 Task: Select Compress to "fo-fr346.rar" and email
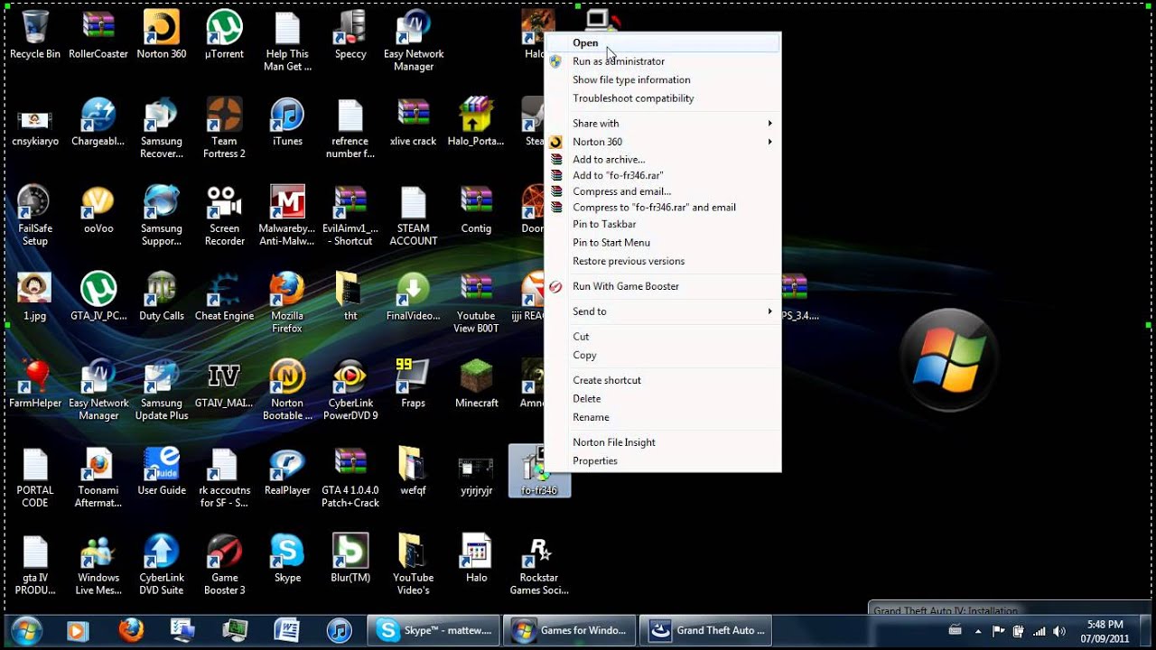664,208
